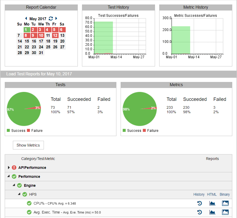Select May 10 in the Report Calendar
Image resolution: width=237 pixels, height=218 pixels.
click(41, 35)
